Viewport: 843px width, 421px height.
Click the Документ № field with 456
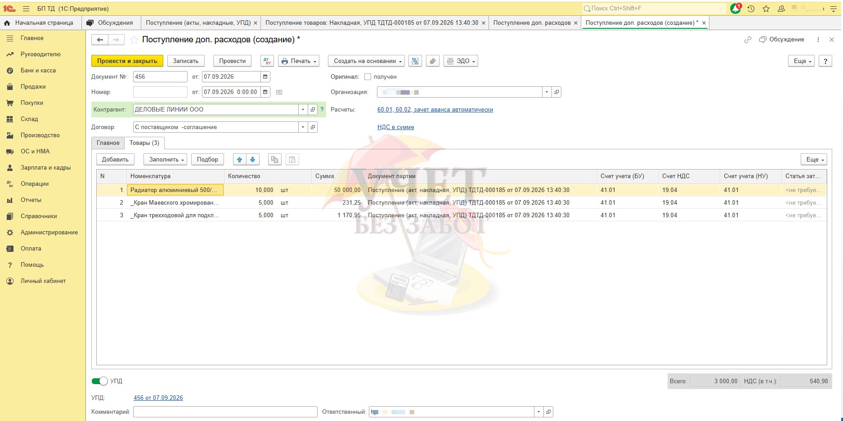coord(160,77)
